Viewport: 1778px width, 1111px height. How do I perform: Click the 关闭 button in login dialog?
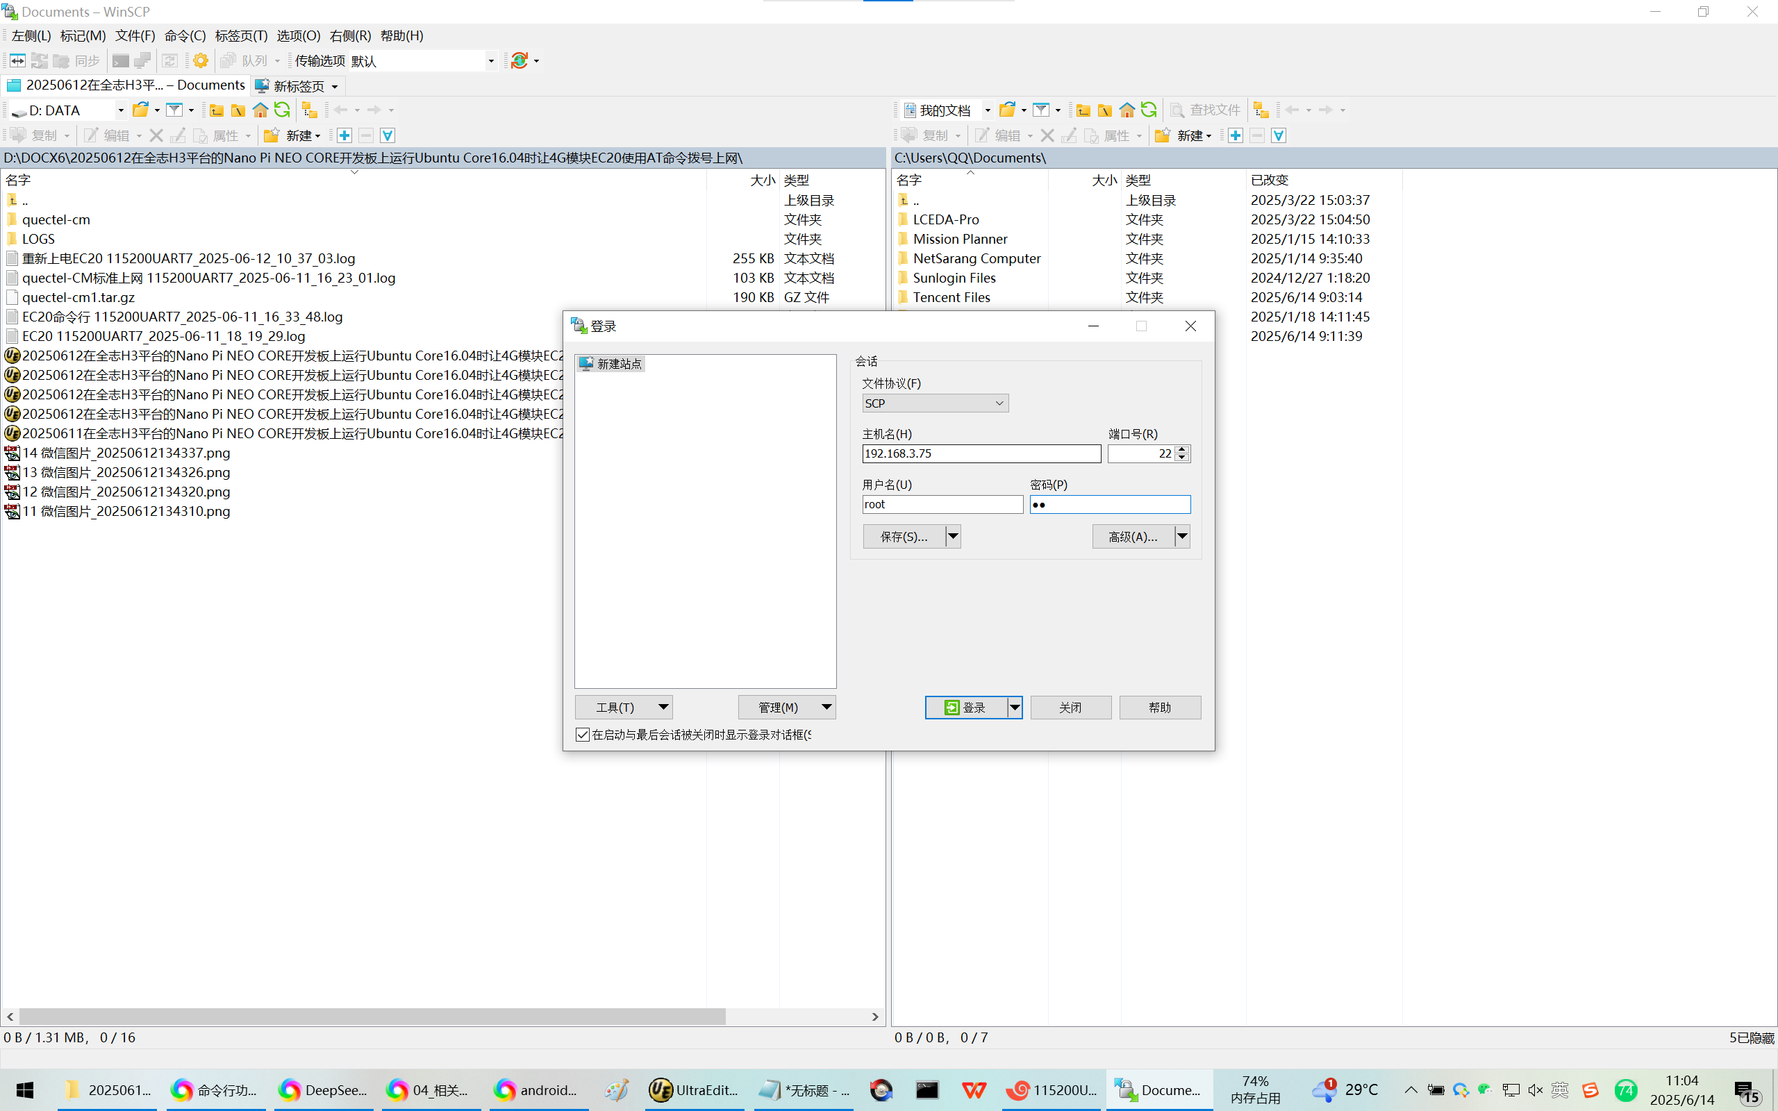(1070, 708)
